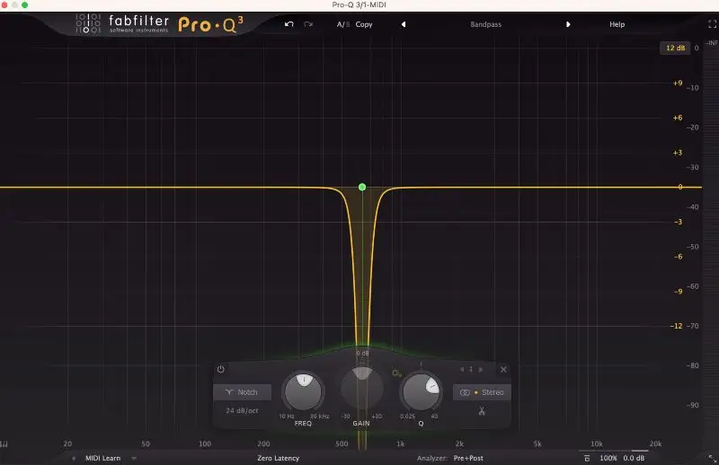Go to previous preset with left arrow
Viewport: 719px width, 465px height.
[403, 24]
